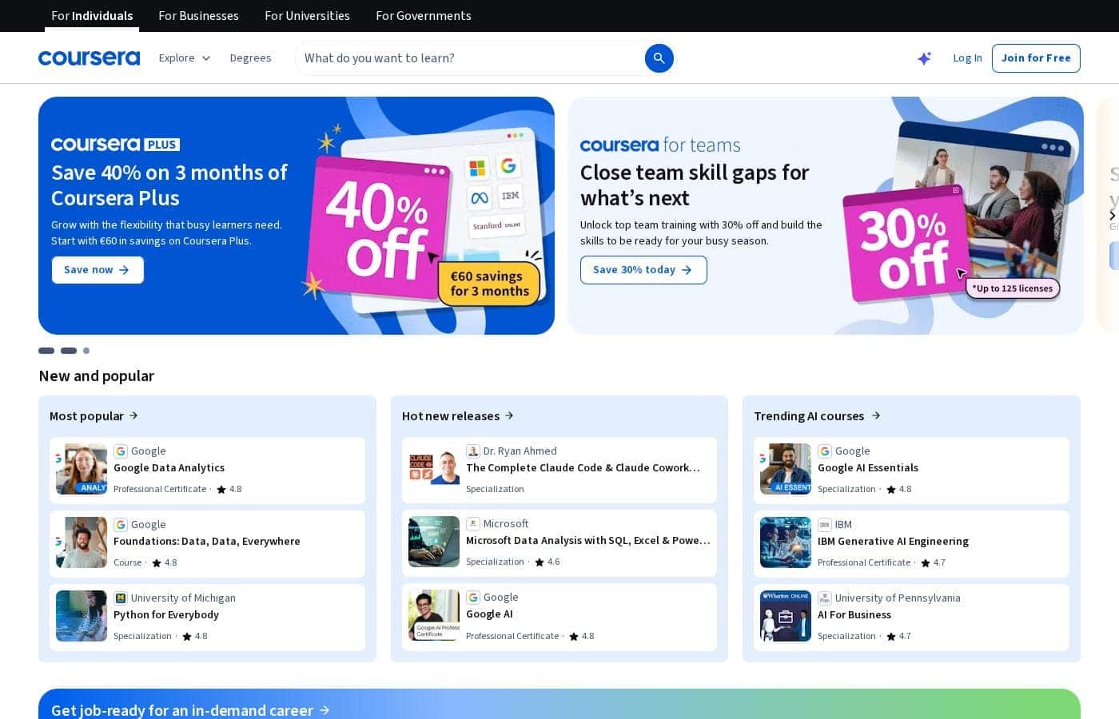Open the Google AI Essentials course title
The height and width of the screenshot is (719, 1119).
tap(868, 468)
